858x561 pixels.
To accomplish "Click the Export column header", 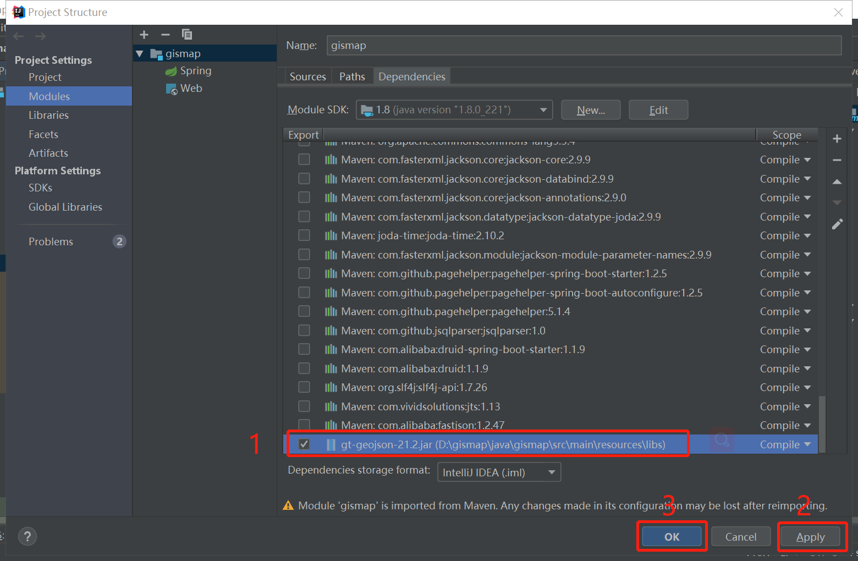I will (x=303, y=135).
